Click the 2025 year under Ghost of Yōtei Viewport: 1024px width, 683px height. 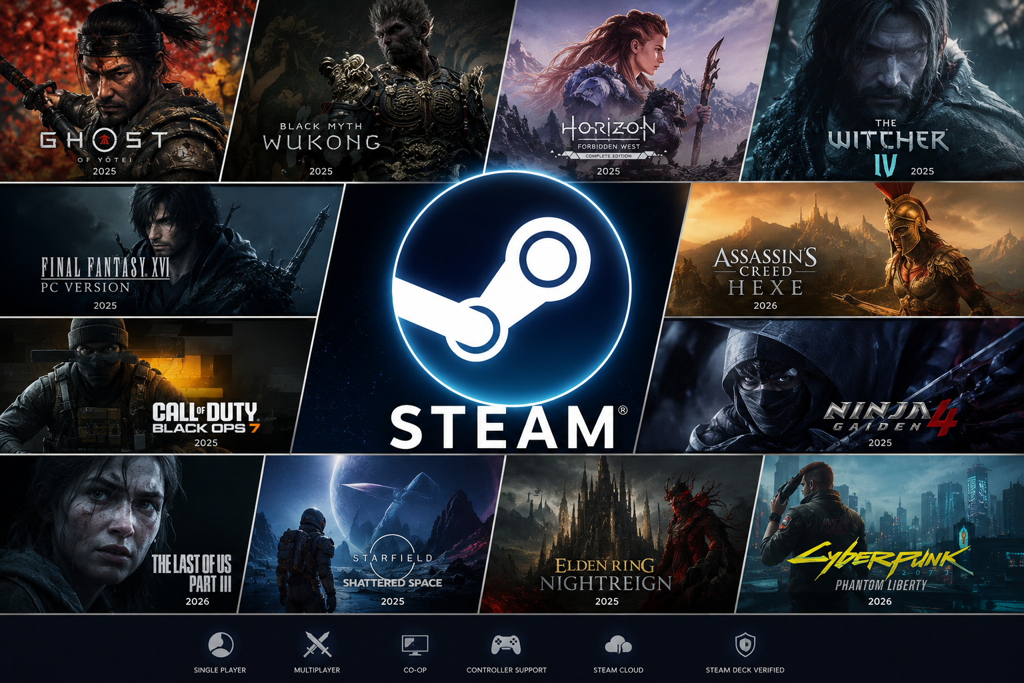click(x=105, y=171)
